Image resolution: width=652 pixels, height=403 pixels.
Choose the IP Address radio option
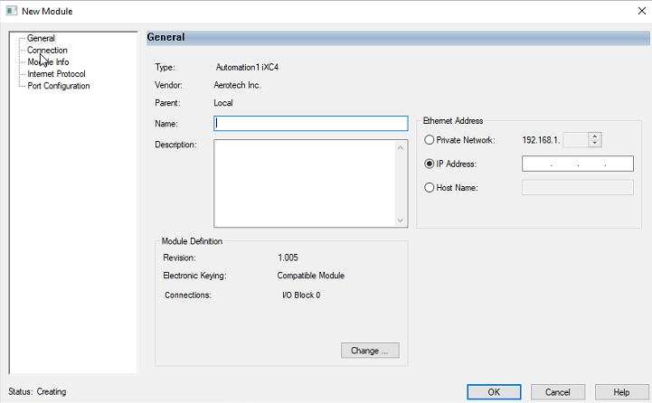click(x=430, y=164)
